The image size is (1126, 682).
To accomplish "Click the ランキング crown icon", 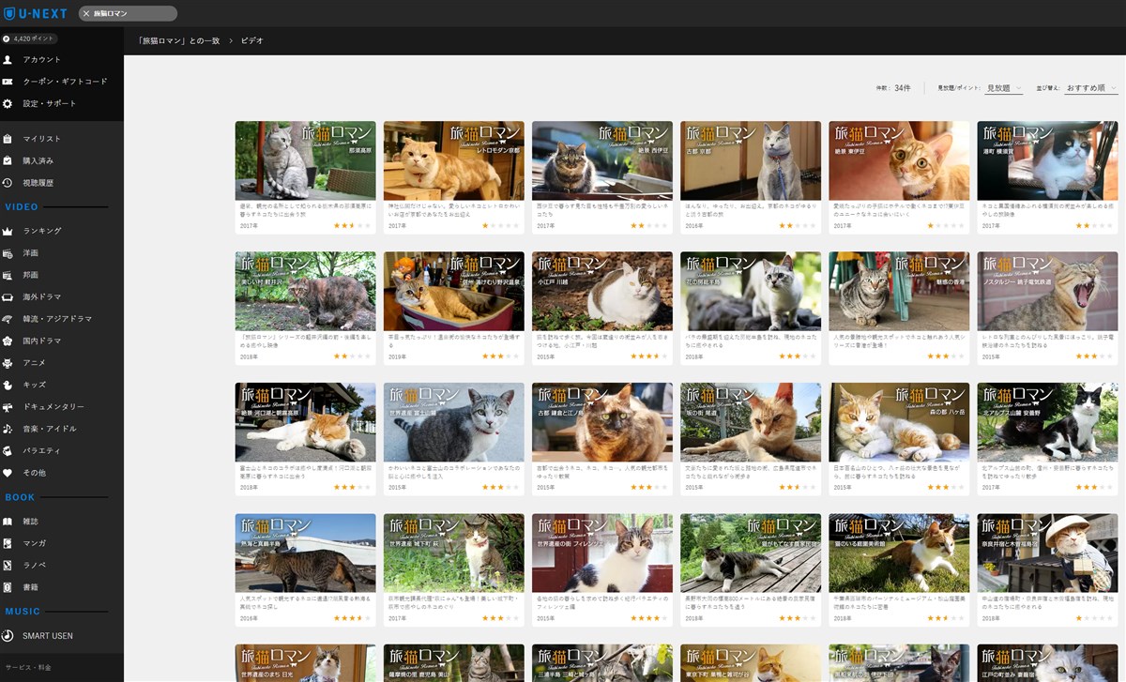I will tap(8, 231).
